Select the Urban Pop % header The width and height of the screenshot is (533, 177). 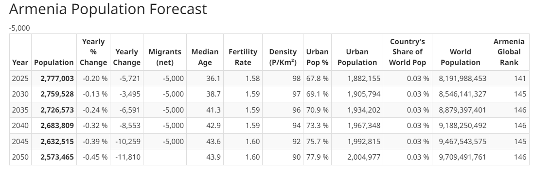pyautogui.click(x=317, y=57)
